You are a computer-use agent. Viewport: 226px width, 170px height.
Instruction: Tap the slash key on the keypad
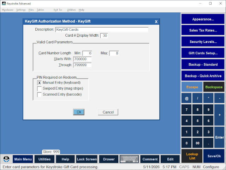tap(197, 98)
